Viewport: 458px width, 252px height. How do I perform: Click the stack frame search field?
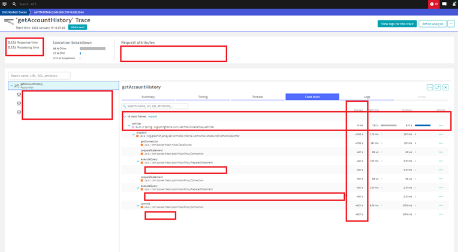157,106
